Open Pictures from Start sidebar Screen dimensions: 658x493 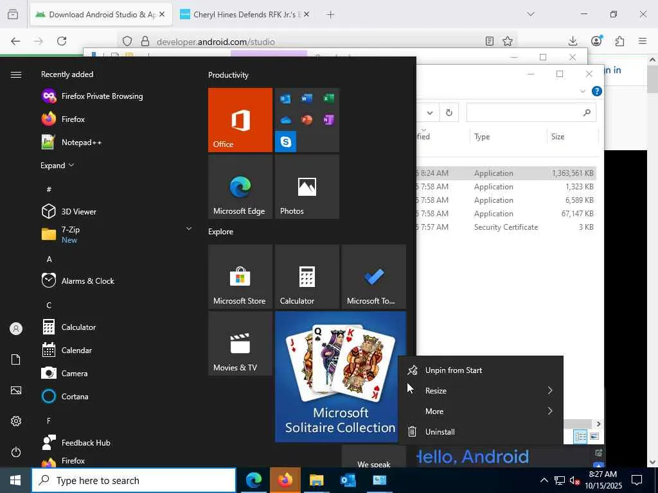click(16, 390)
